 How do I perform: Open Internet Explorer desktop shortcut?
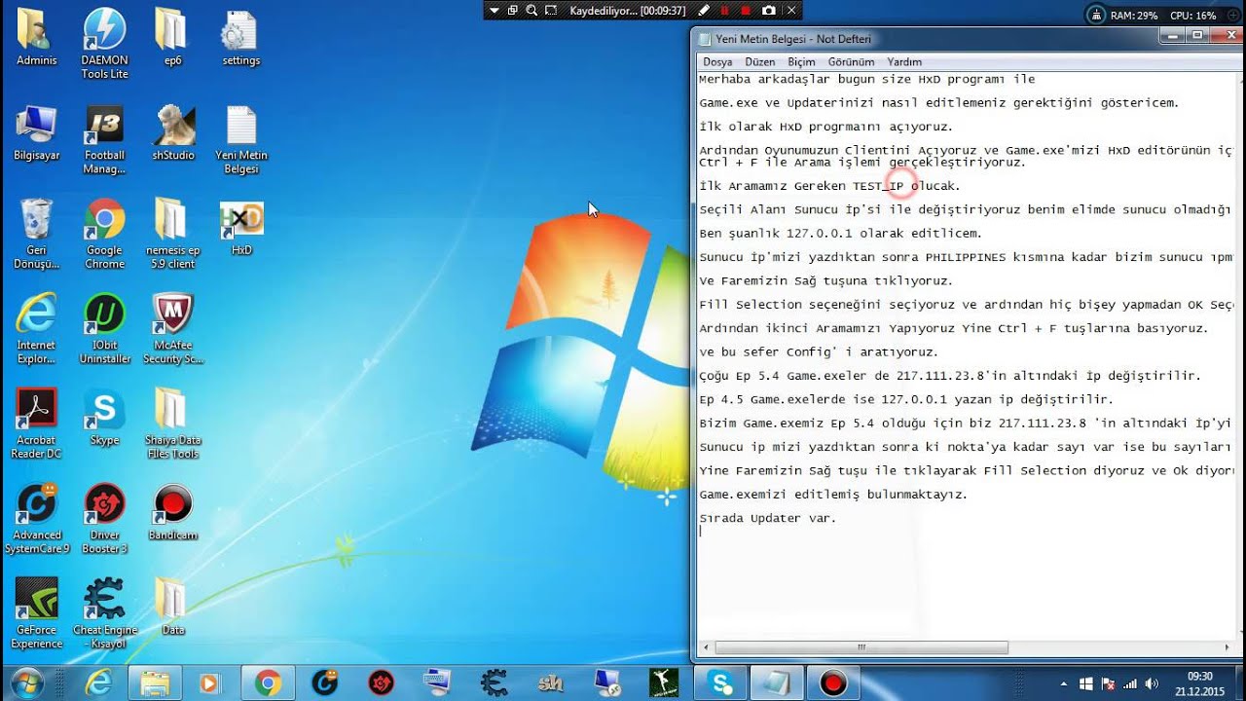pos(36,329)
